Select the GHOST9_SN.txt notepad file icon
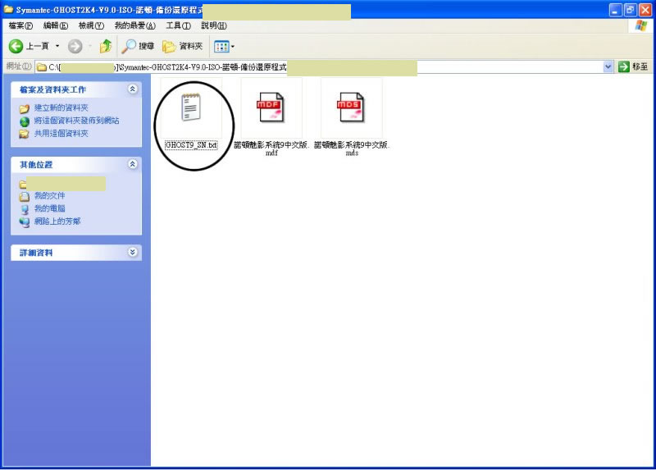 click(191, 107)
